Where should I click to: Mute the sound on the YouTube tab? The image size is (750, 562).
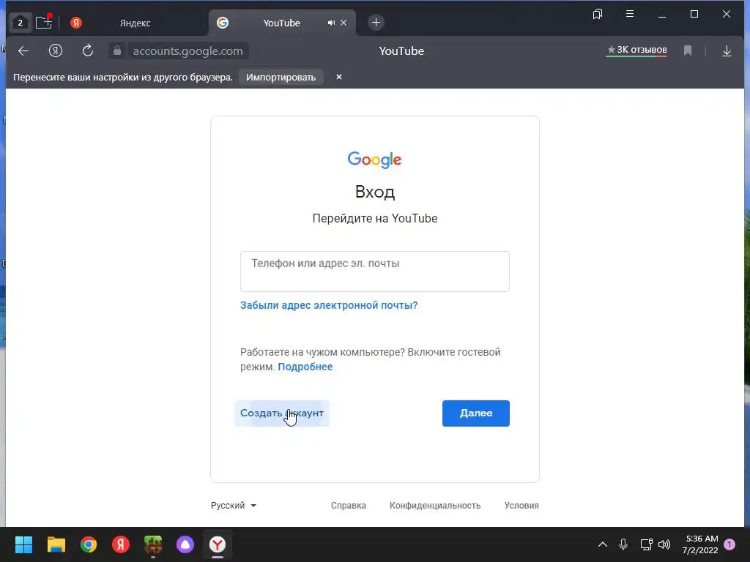331,23
